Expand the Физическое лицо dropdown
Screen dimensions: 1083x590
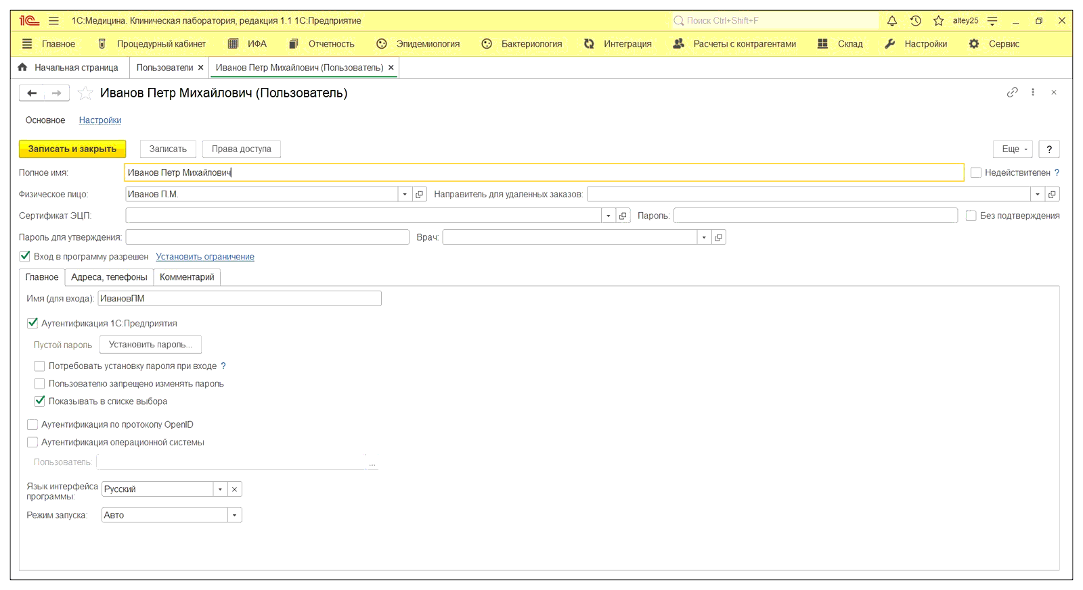(405, 194)
